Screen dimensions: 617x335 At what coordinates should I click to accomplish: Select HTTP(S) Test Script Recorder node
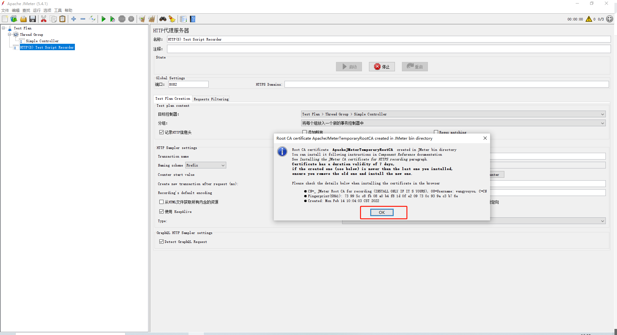click(x=47, y=47)
